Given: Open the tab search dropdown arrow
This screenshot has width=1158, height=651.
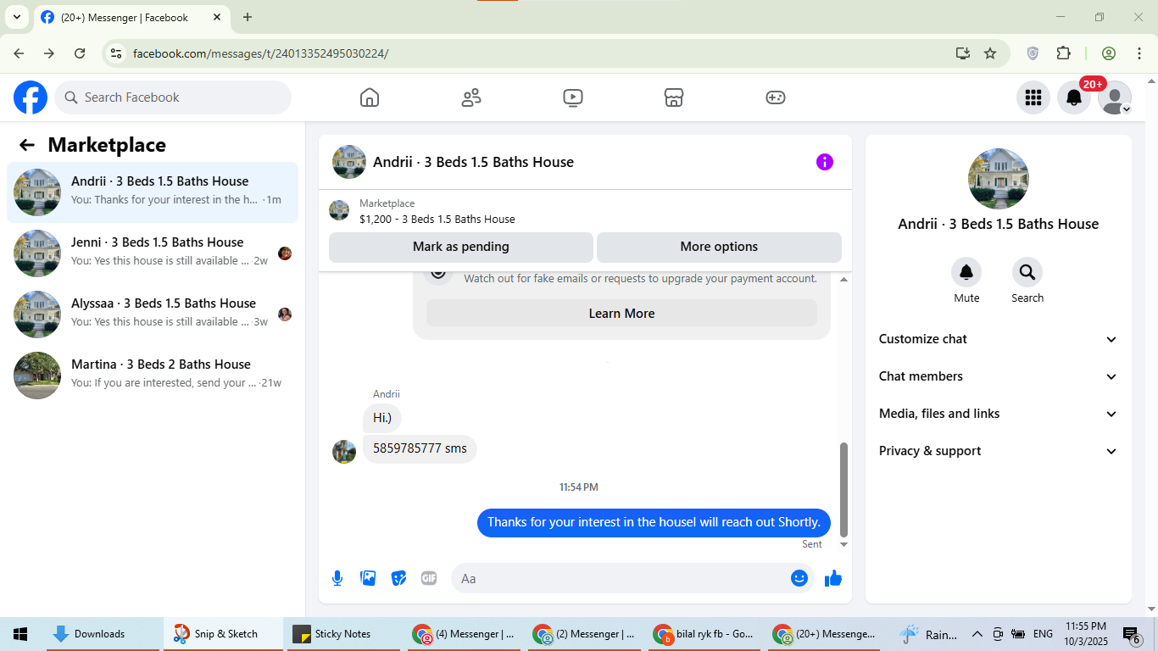Looking at the screenshot, I should tap(16, 17).
